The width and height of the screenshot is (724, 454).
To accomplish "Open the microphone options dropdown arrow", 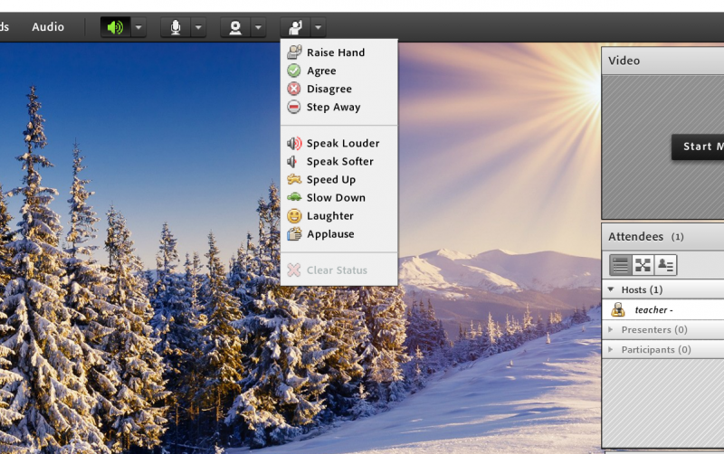I will 198,27.
